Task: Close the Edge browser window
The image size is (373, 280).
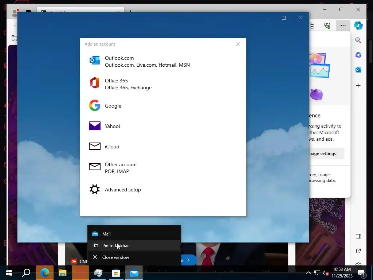Action: click(x=358, y=9)
